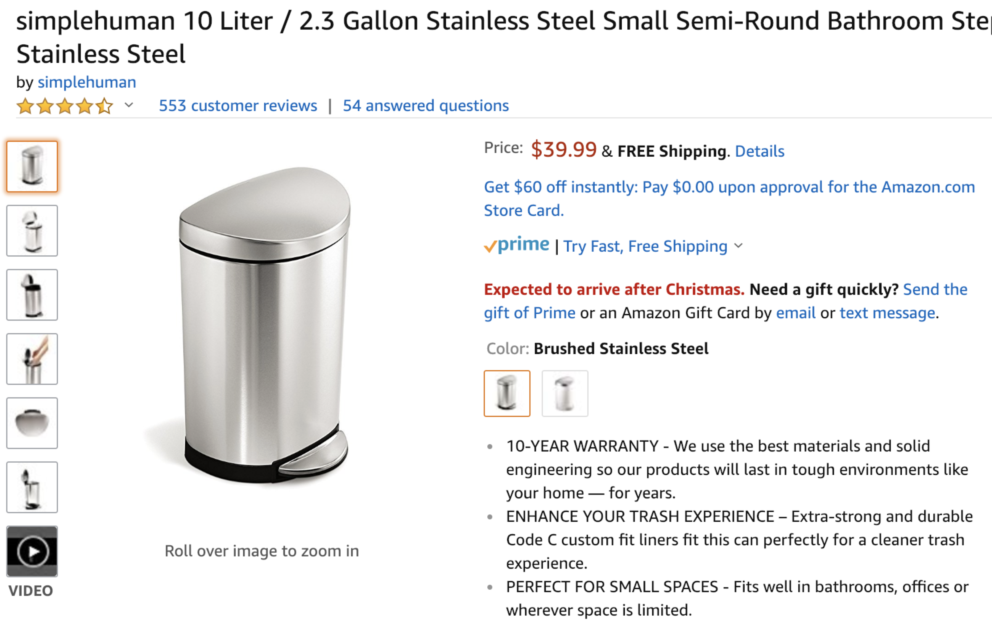Image resolution: width=992 pixels, height=623 pixels.
Task: Expand the star rating breakdown chevron
Action: pos(129,105)
